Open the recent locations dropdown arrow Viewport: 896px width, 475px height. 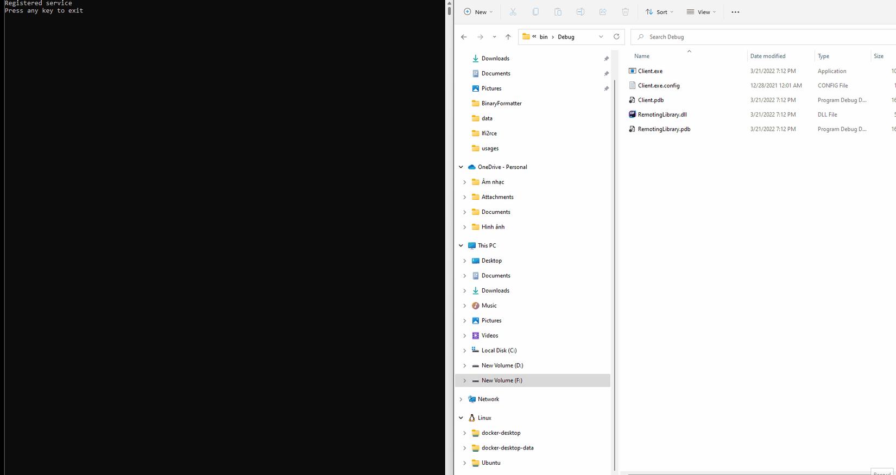(494, 37)
